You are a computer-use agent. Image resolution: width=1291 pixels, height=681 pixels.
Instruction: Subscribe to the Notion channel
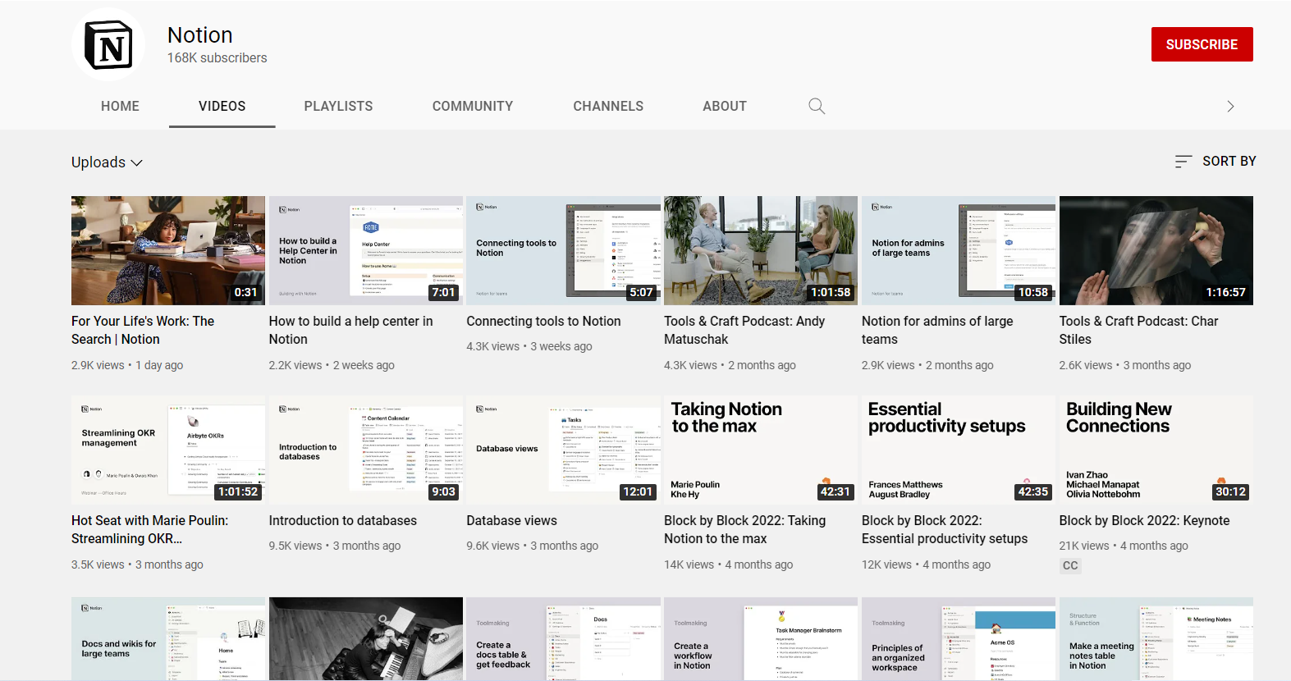[1202, 44]
